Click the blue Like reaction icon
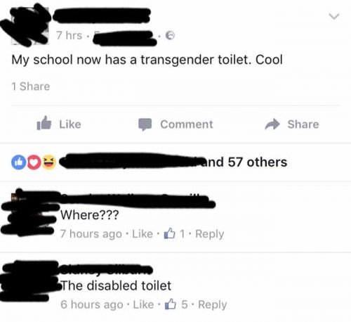This screenshot has width=351, height=322. tap(18, 162)
